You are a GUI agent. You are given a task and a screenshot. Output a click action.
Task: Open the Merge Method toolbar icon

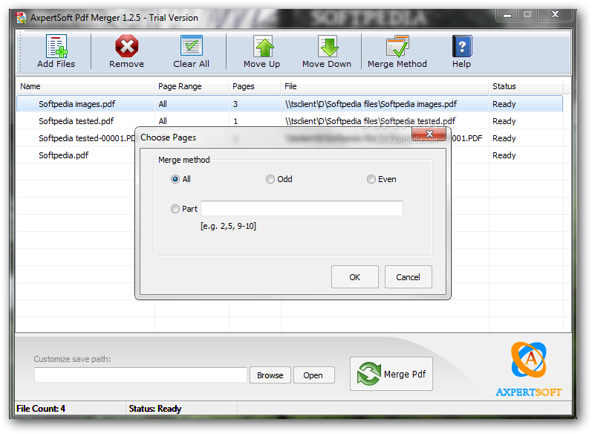tap(397, 47)
